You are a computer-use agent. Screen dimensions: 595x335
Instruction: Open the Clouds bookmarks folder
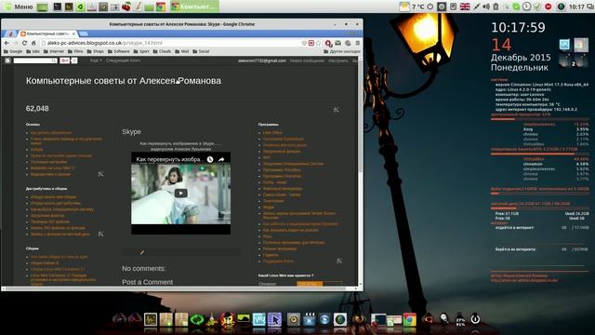[162, 51]
